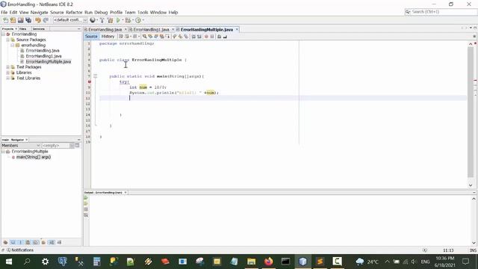Select ErrorHandlingMultiple.java in project tree

coord(48,61)
